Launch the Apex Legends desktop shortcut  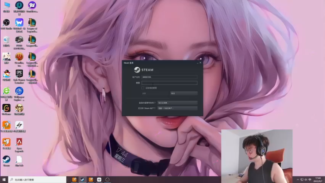coord(19,145)
